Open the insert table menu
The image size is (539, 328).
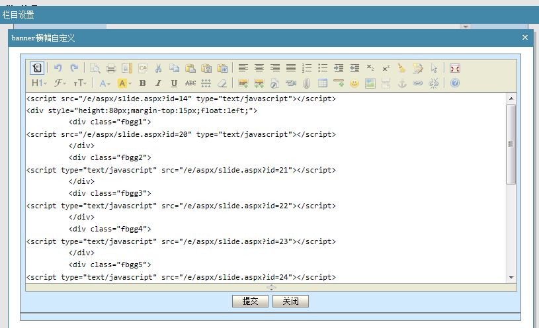tap(323, 83)
